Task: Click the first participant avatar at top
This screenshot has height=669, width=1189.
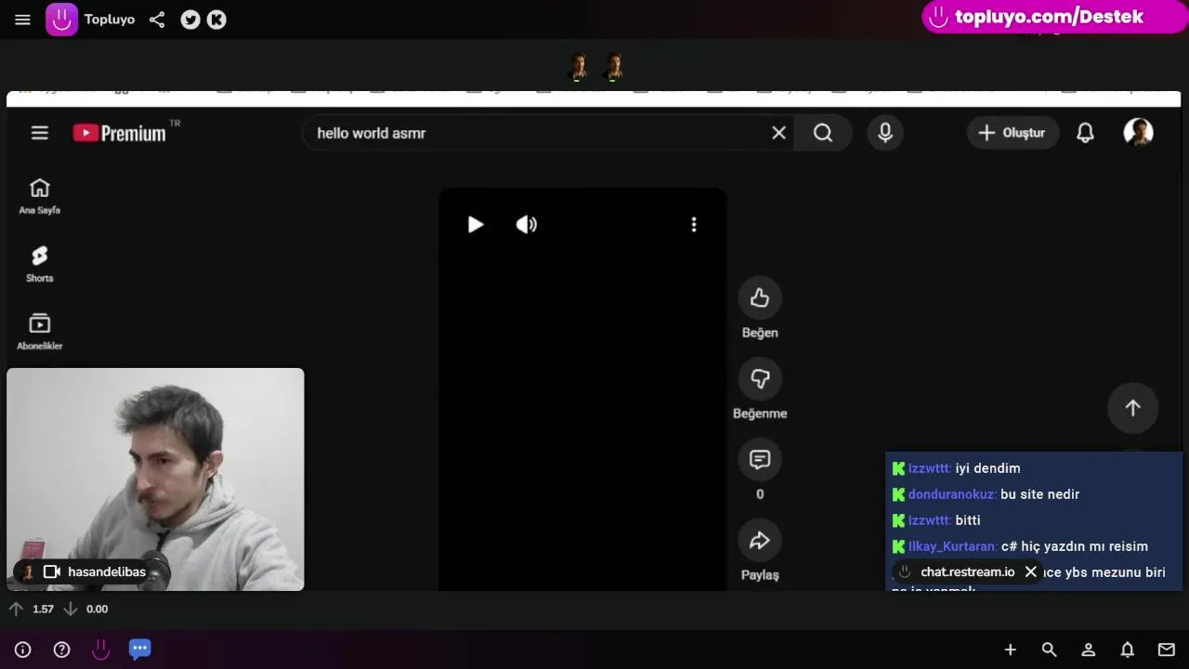Action: coord(578,67)
